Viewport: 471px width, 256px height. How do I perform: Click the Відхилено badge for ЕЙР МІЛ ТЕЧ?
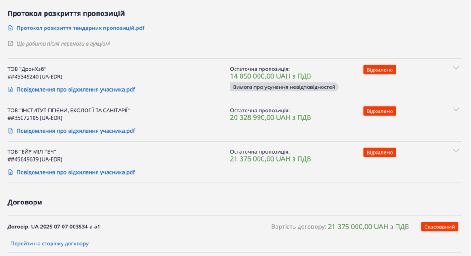(379, 152)
